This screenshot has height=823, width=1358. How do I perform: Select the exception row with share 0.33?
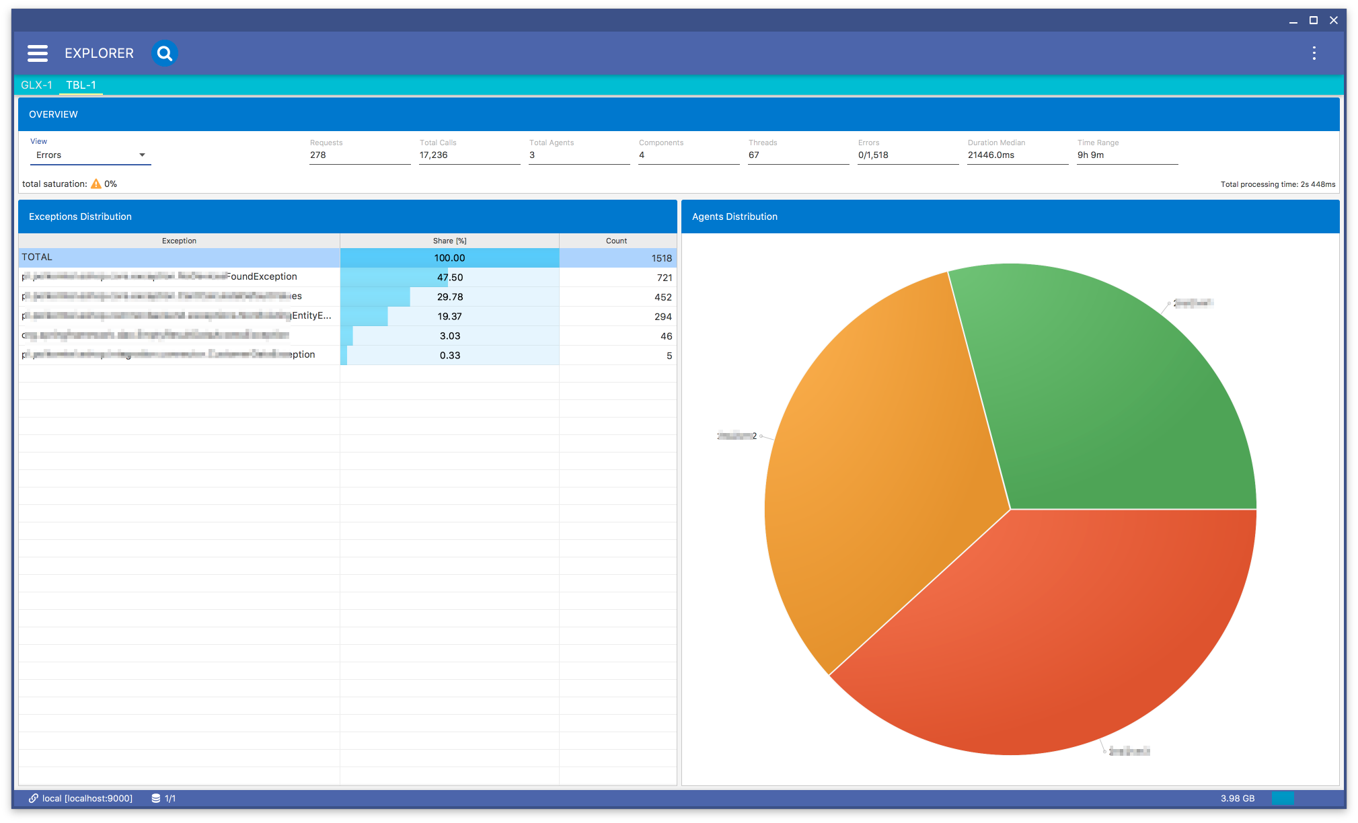(x=347, y=355)
